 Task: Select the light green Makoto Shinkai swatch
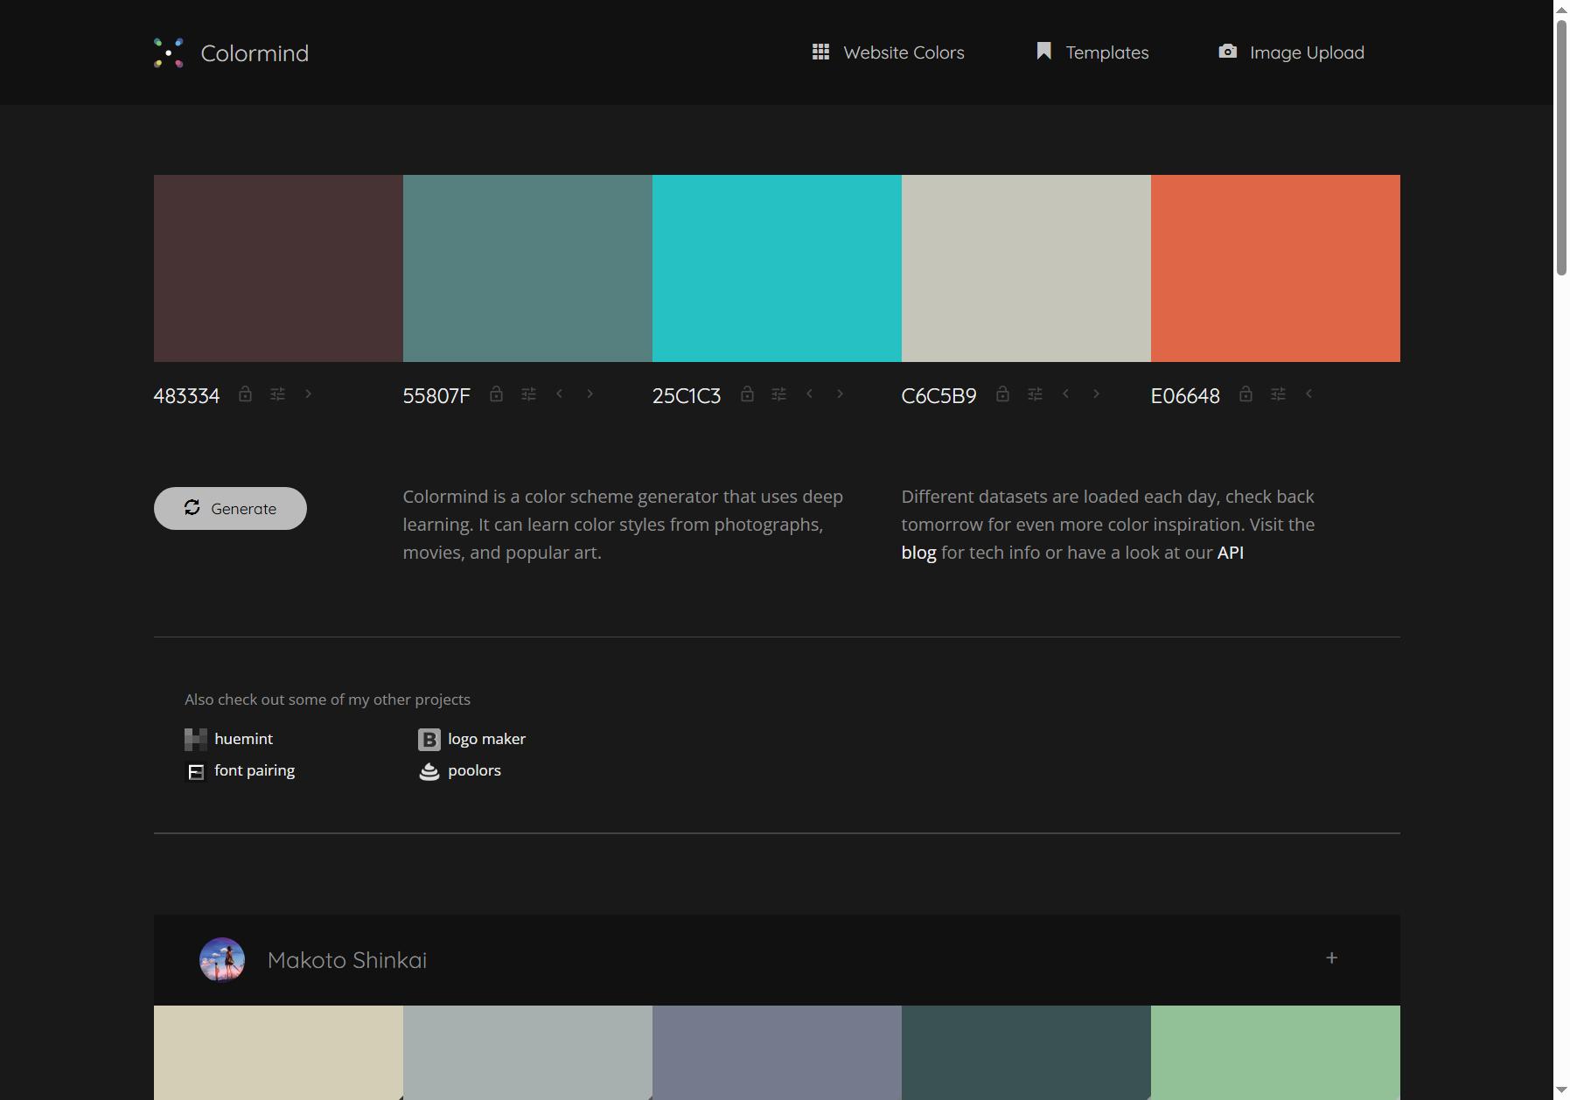pos(1275,1053)
